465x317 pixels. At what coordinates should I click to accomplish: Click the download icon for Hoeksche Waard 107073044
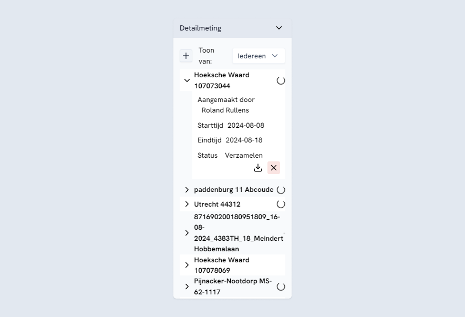coord(258,168)
